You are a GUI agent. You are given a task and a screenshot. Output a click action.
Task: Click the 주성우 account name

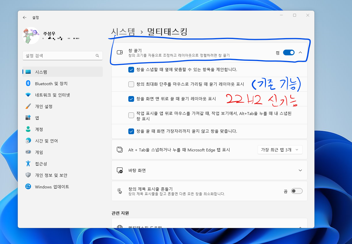coord(49,34)
